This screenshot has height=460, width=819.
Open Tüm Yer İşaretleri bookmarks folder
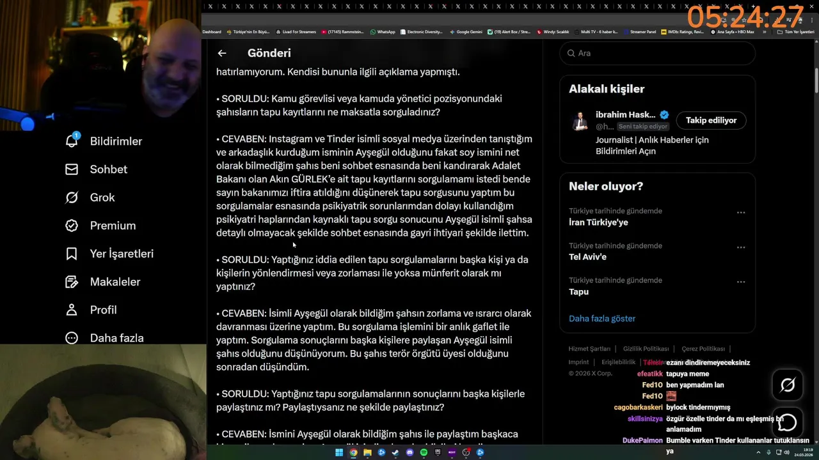point(794,31)
